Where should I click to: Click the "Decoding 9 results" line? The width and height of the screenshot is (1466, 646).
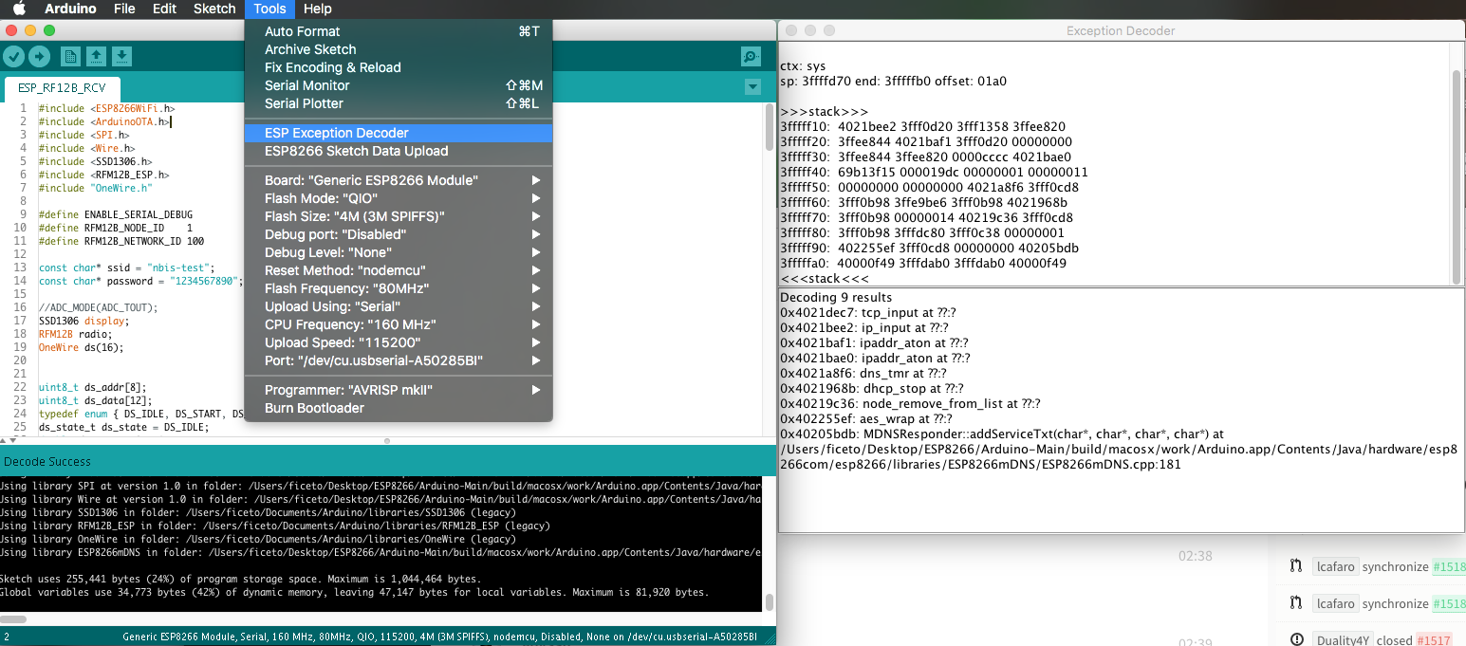(x=836, y=297)
